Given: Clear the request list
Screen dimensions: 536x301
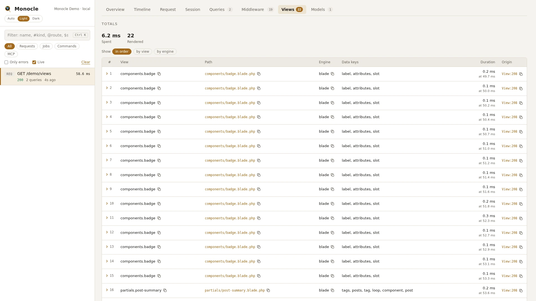Looking at the screenshot, I should (86, 62).
